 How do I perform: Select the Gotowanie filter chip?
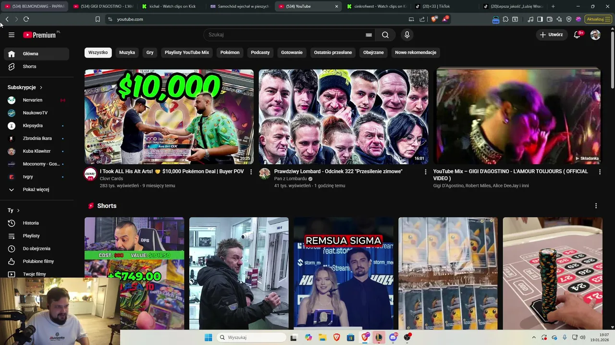tap(292, 53)
